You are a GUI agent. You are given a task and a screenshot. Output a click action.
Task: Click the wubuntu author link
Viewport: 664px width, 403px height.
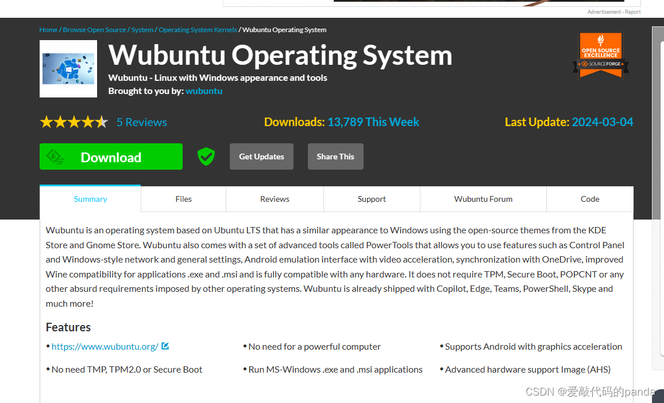(x=204, y=91)
